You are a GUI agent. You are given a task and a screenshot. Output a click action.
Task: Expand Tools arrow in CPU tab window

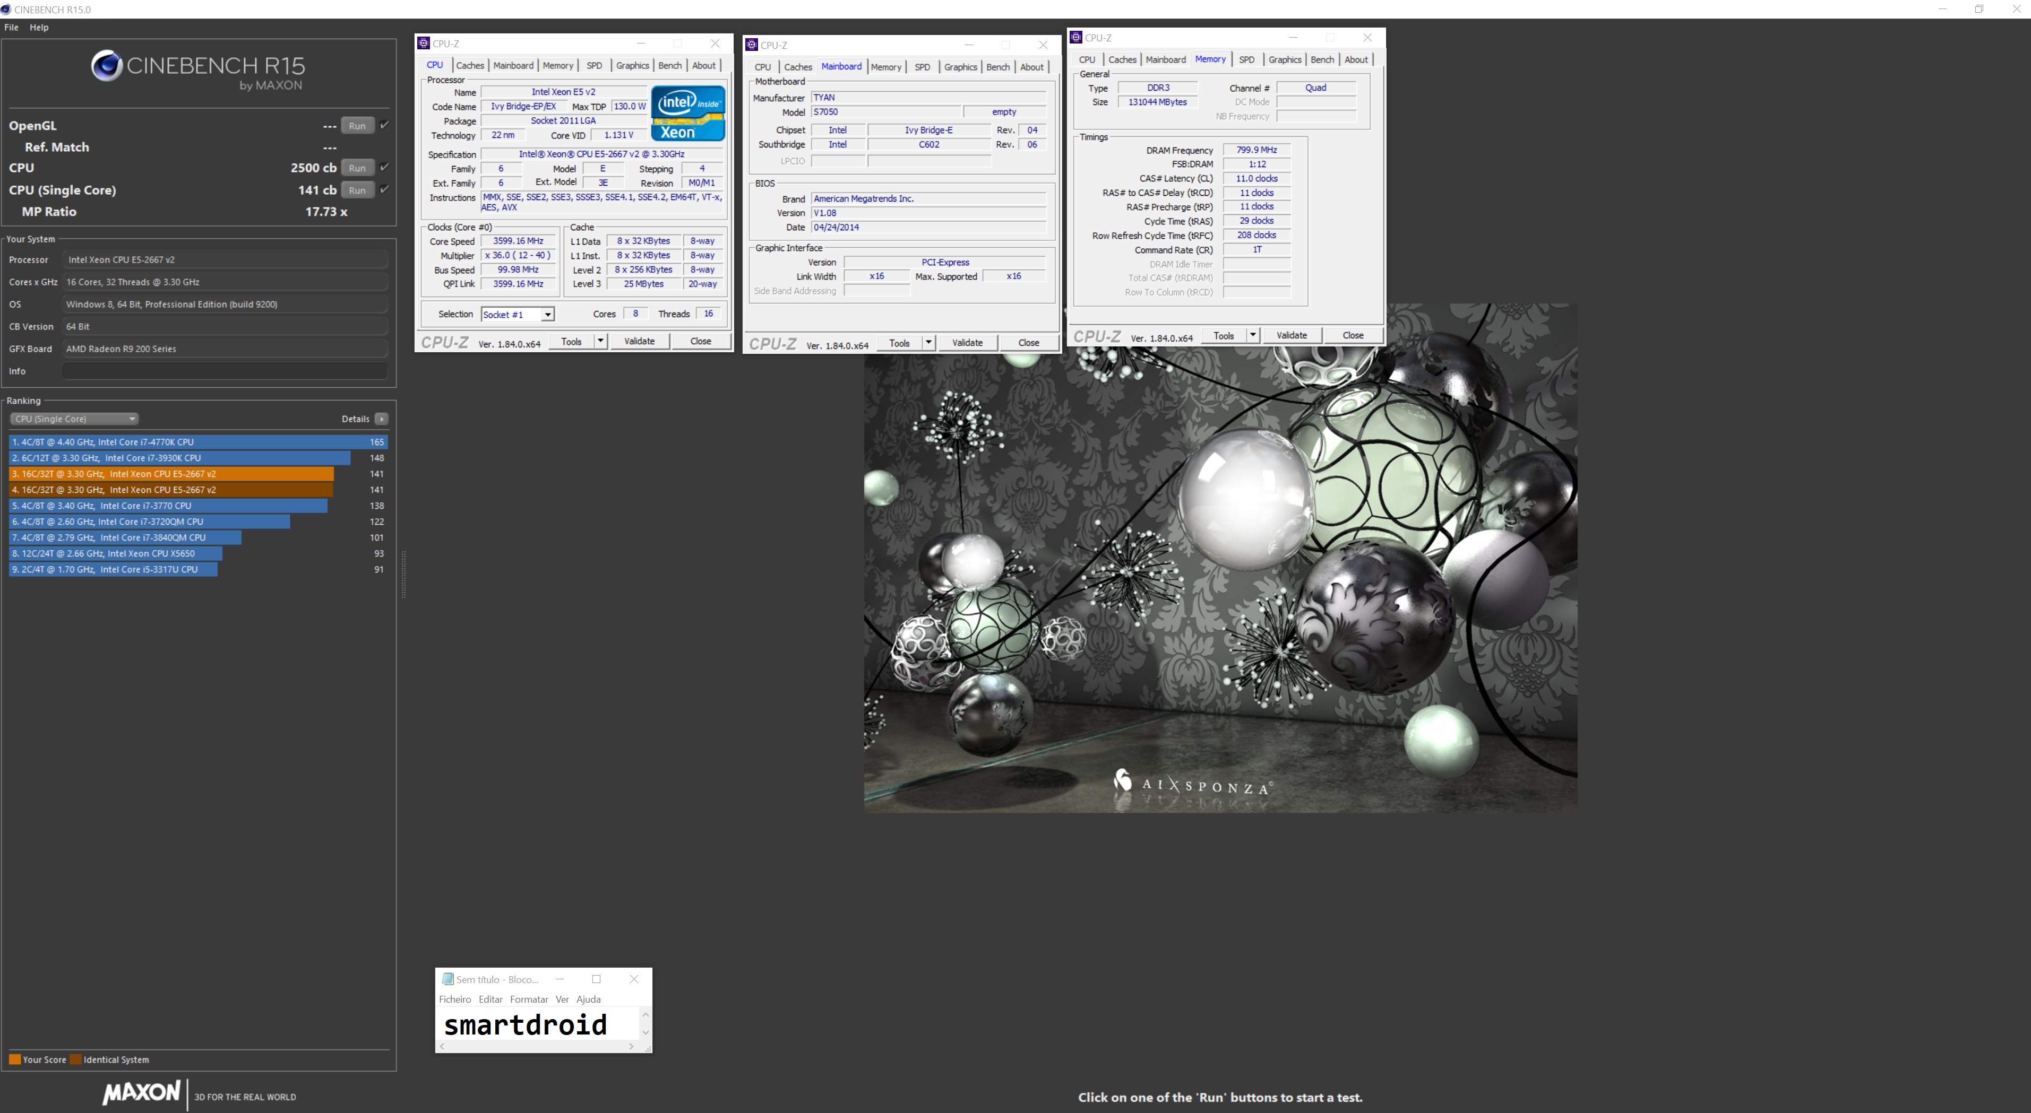[600, 341]
